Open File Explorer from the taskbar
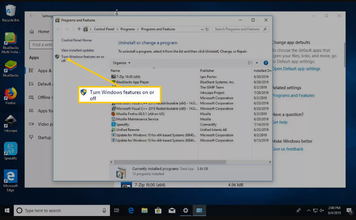Screen dimensions: 356x220 144,211
